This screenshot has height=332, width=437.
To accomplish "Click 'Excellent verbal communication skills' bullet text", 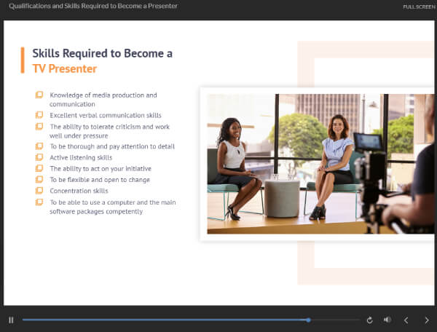I will [x=106, y=115].
